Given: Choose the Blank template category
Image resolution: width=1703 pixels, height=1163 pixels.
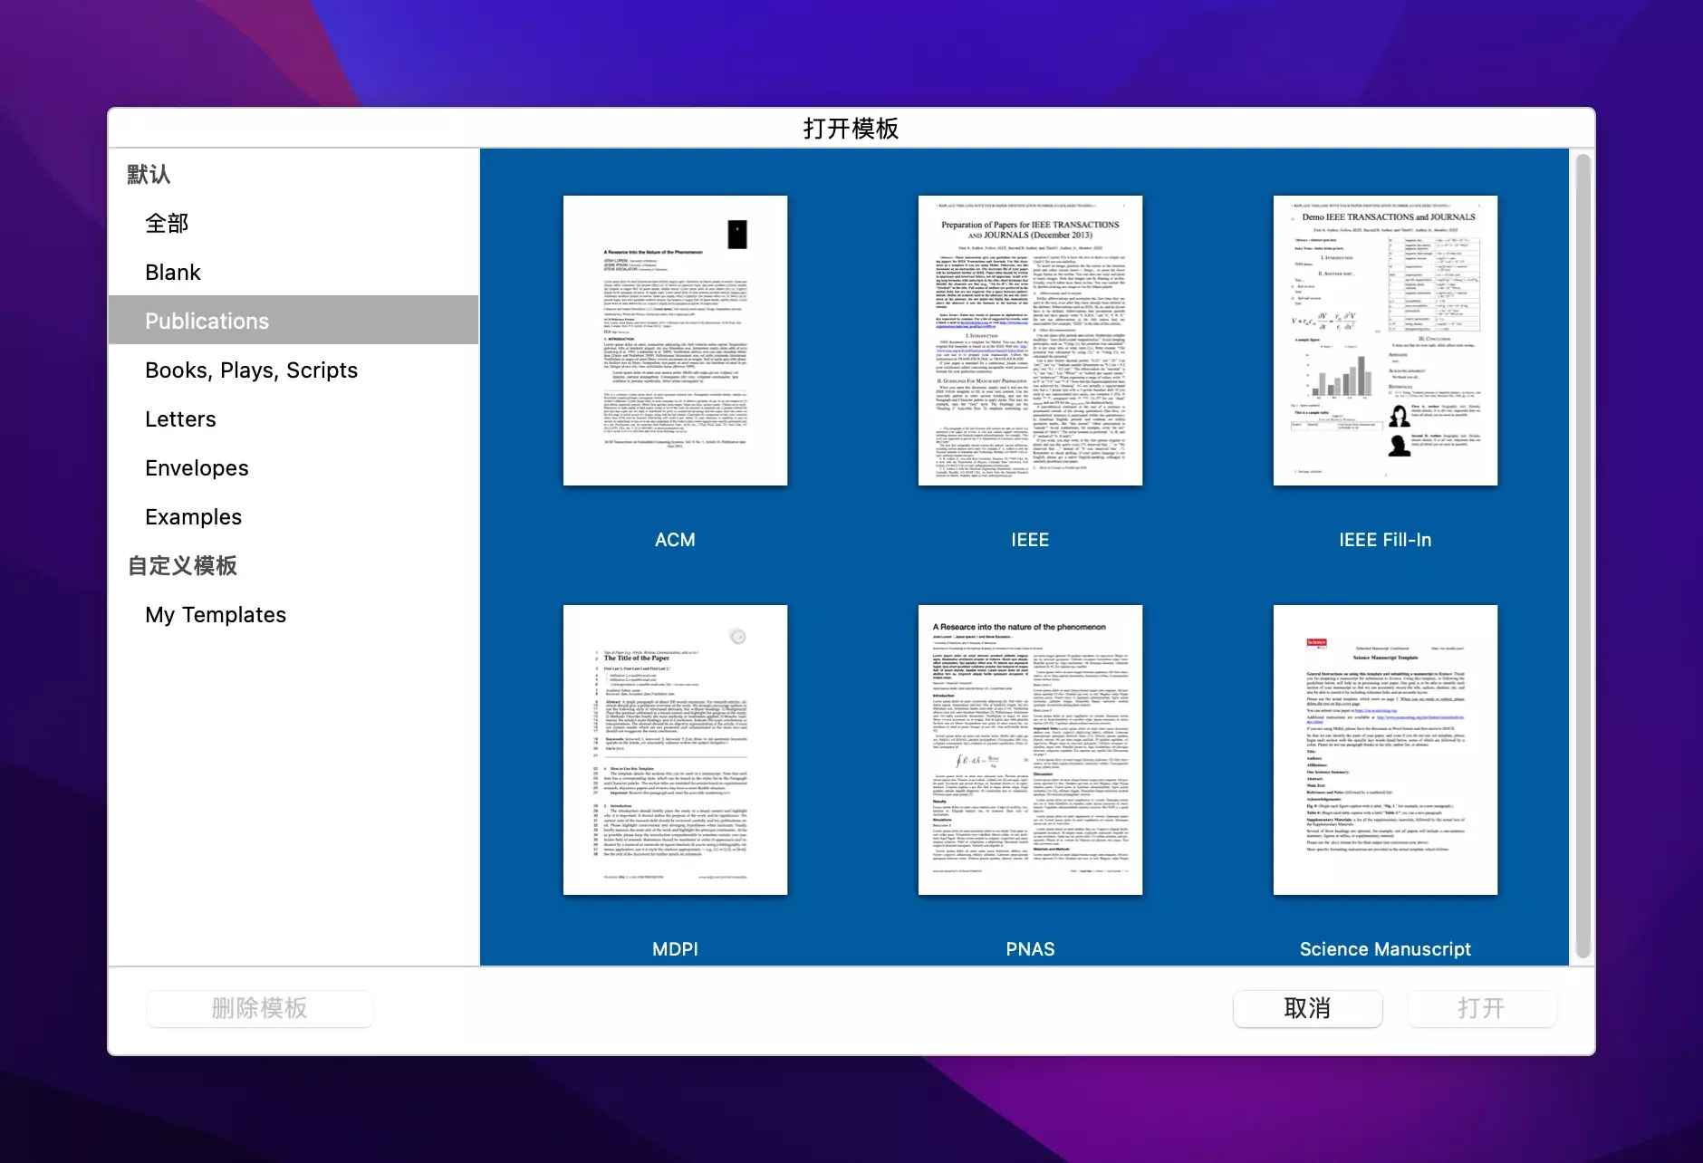Looking at the screenshot, I should pos(293,272).
